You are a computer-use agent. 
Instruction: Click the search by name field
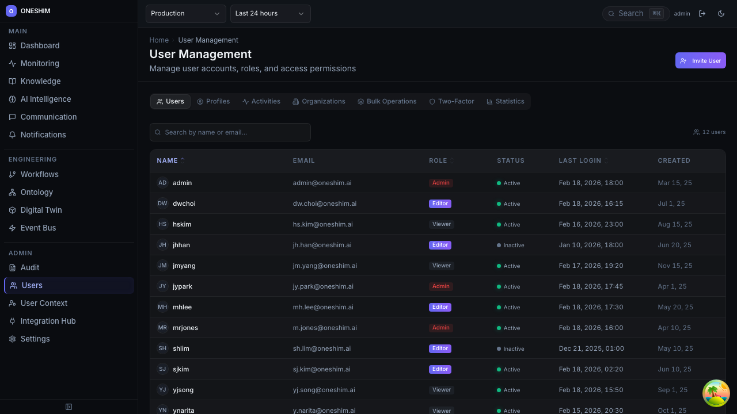tap(230, 132)
